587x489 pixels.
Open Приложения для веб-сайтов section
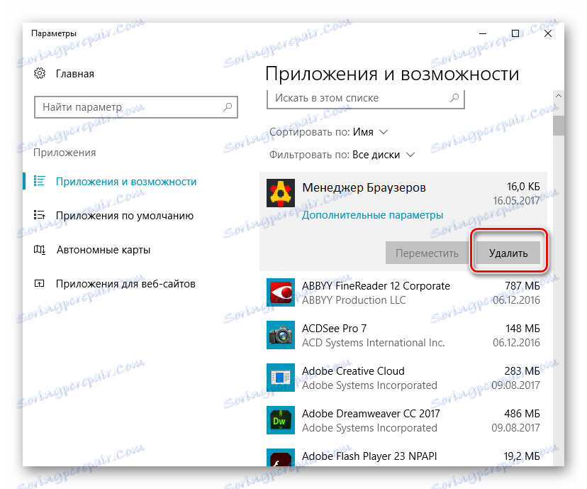click(125, 284)
